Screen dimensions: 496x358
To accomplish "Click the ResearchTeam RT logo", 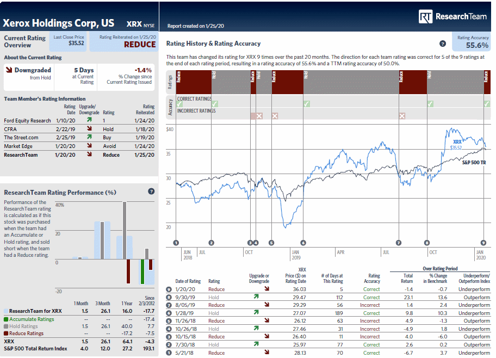I will tap(425, 16).
